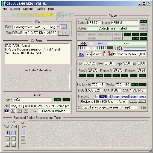Click the blue GSpot logo icon in the Video panel
The image size is (153, 153).
[x=81, y=54]
